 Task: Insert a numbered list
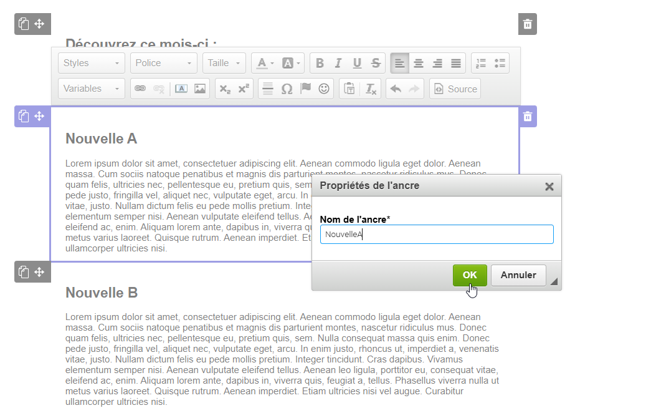click(x=481, y=63)
